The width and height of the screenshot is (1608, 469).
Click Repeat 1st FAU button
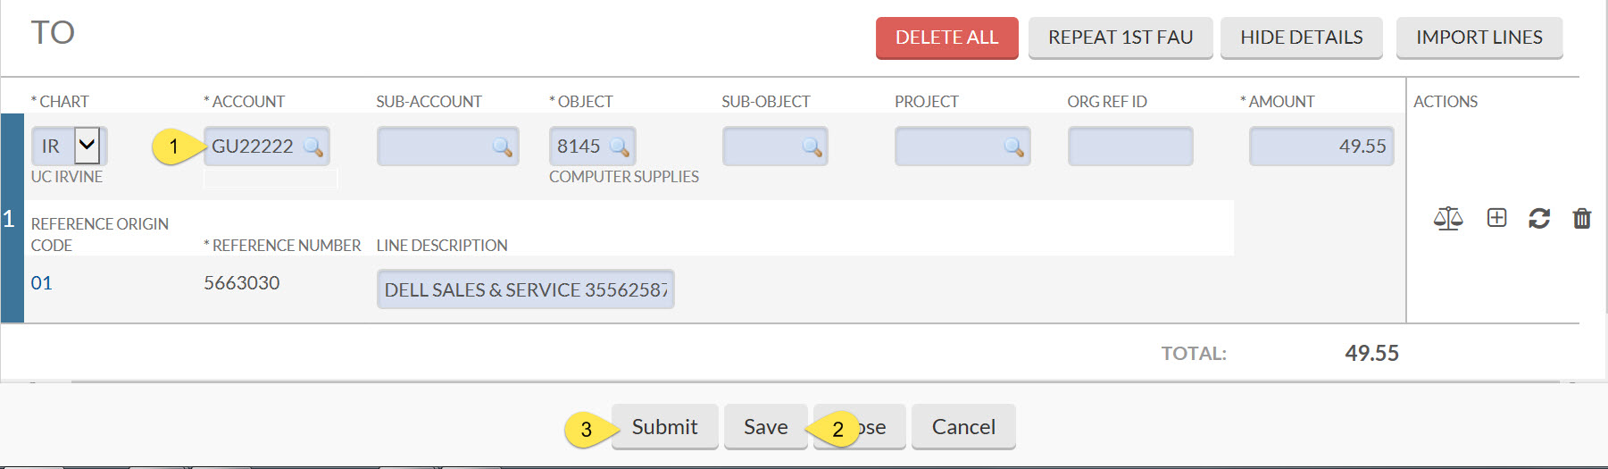[1121, 38]
